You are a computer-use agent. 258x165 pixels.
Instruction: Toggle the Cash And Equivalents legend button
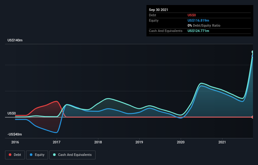point(72,155)
